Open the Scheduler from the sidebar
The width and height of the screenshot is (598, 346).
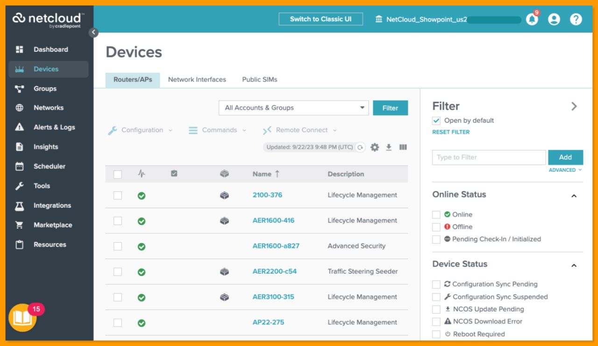pos(50,166)
